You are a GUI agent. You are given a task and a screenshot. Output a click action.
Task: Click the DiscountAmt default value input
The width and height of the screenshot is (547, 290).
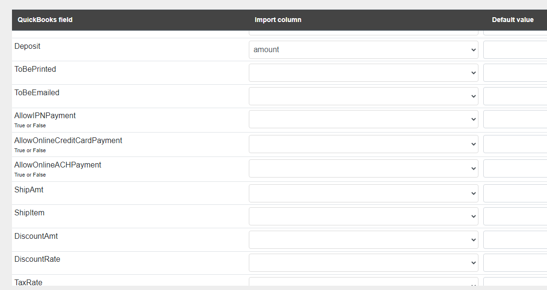coord(515,240)
